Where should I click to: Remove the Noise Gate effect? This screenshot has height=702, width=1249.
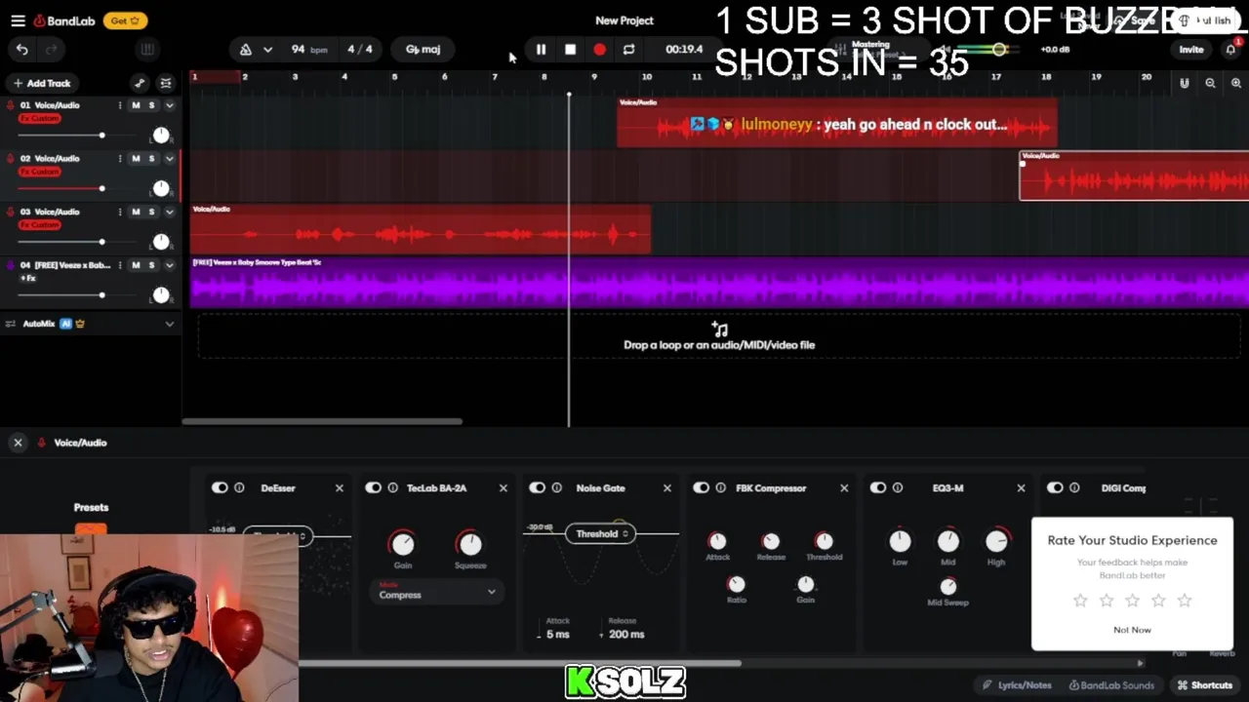pos(667,487)
